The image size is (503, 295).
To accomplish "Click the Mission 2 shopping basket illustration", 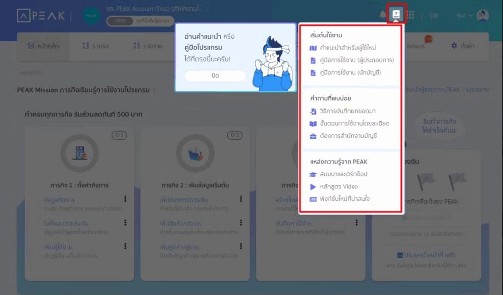I will pyautogui.click(x=195, y=153).
